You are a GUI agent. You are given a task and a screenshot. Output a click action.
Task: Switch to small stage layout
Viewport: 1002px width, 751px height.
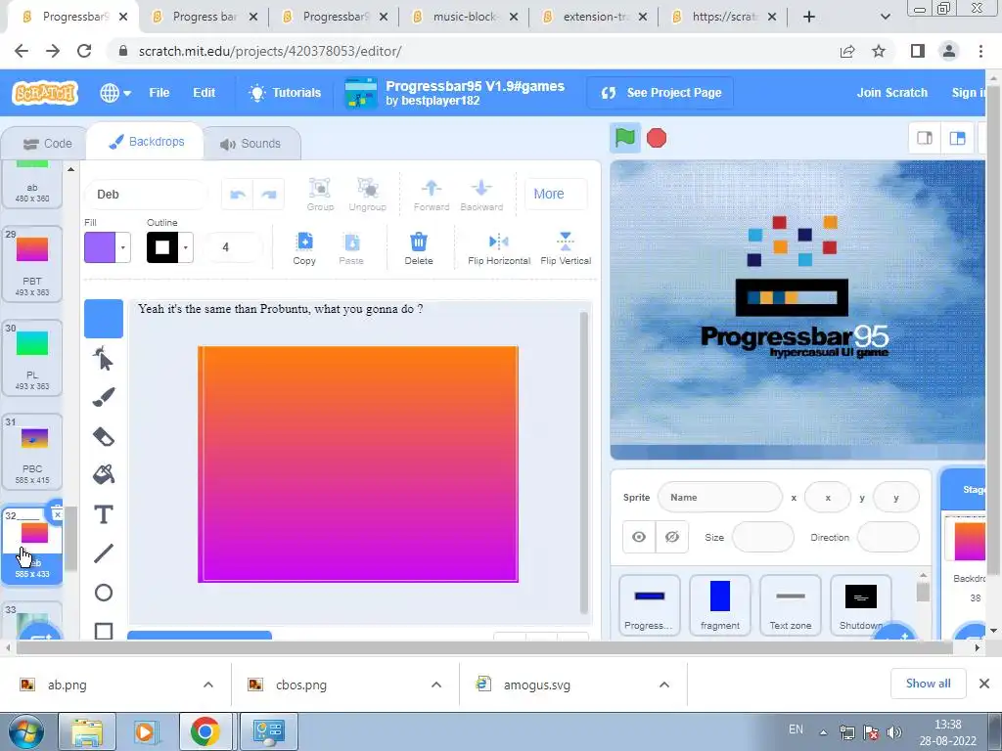[925, 138]
